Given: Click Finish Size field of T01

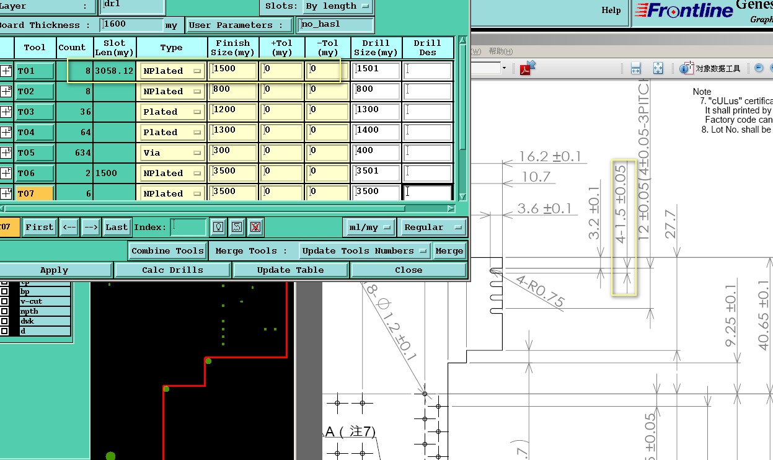Looking at the screenshot, I should pyautogui.click(x=233, y=70).
